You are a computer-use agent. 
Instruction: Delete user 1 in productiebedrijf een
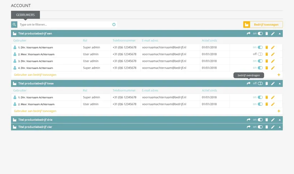click(267, 47)
